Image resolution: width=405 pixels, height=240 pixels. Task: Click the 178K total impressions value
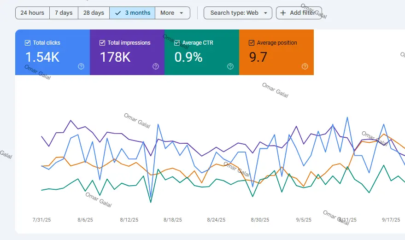115,57
